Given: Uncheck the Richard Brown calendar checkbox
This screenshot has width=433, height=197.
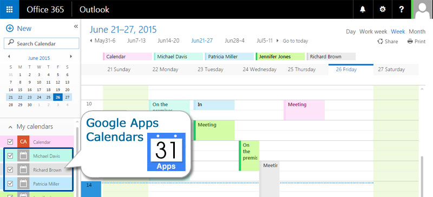Looking at the screenshot, I should click(x=10, y=169).
